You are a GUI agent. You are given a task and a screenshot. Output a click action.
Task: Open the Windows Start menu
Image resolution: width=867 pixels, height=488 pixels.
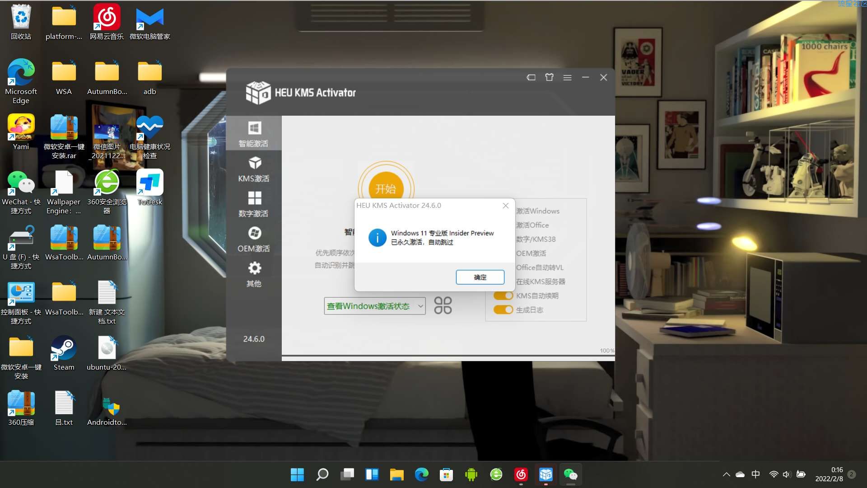[297, 474]
